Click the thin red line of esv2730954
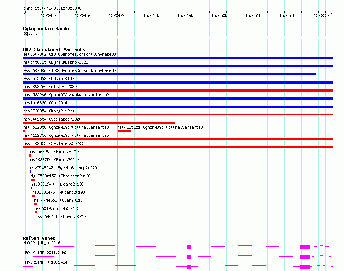The width and height of the screenshot is (344, 271). pyautogui.click(x=178, y=114)
